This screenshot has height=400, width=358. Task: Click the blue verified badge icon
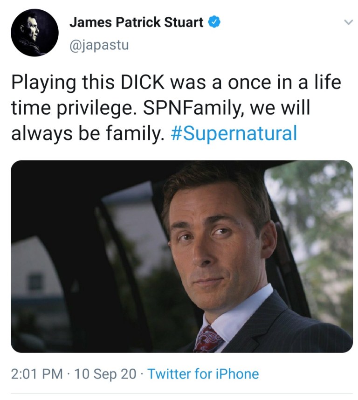click(x=214, y=22)
